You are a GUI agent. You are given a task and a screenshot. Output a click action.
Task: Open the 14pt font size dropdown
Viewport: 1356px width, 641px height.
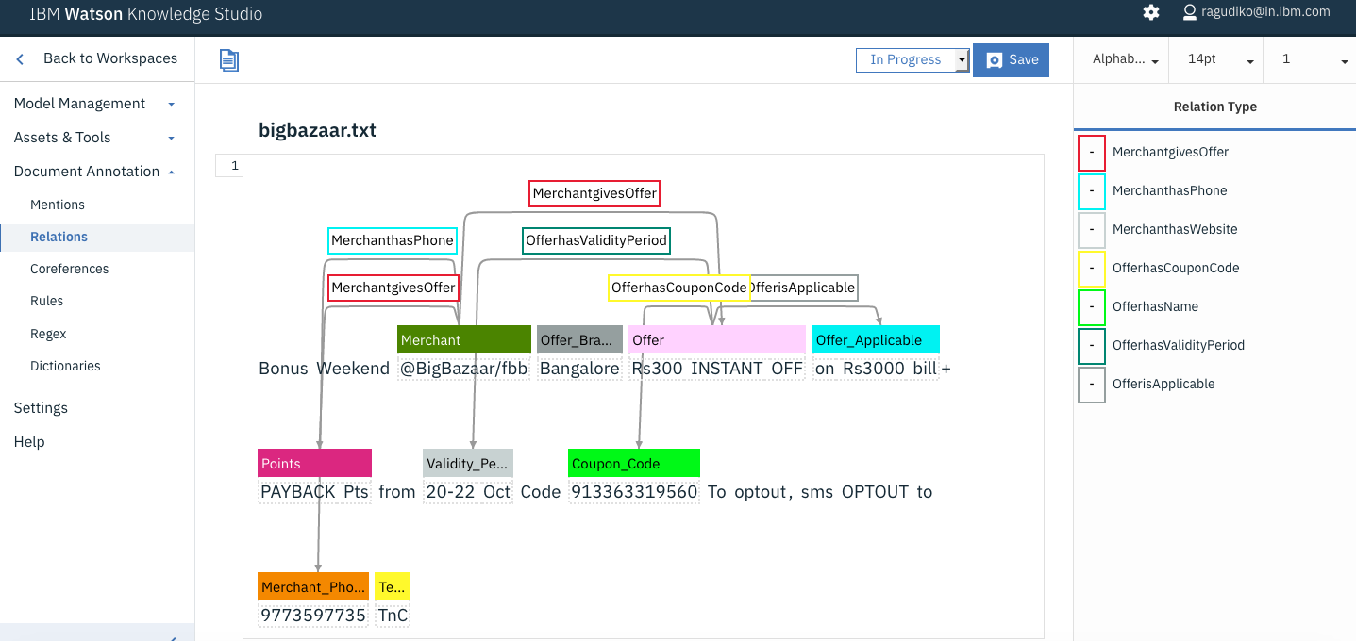1218,59
